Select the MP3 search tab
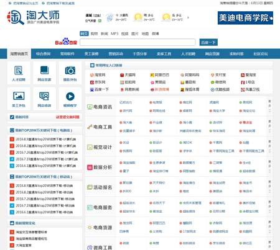The width and height of the screenshot is (280, 250). [x=114, y=33]
